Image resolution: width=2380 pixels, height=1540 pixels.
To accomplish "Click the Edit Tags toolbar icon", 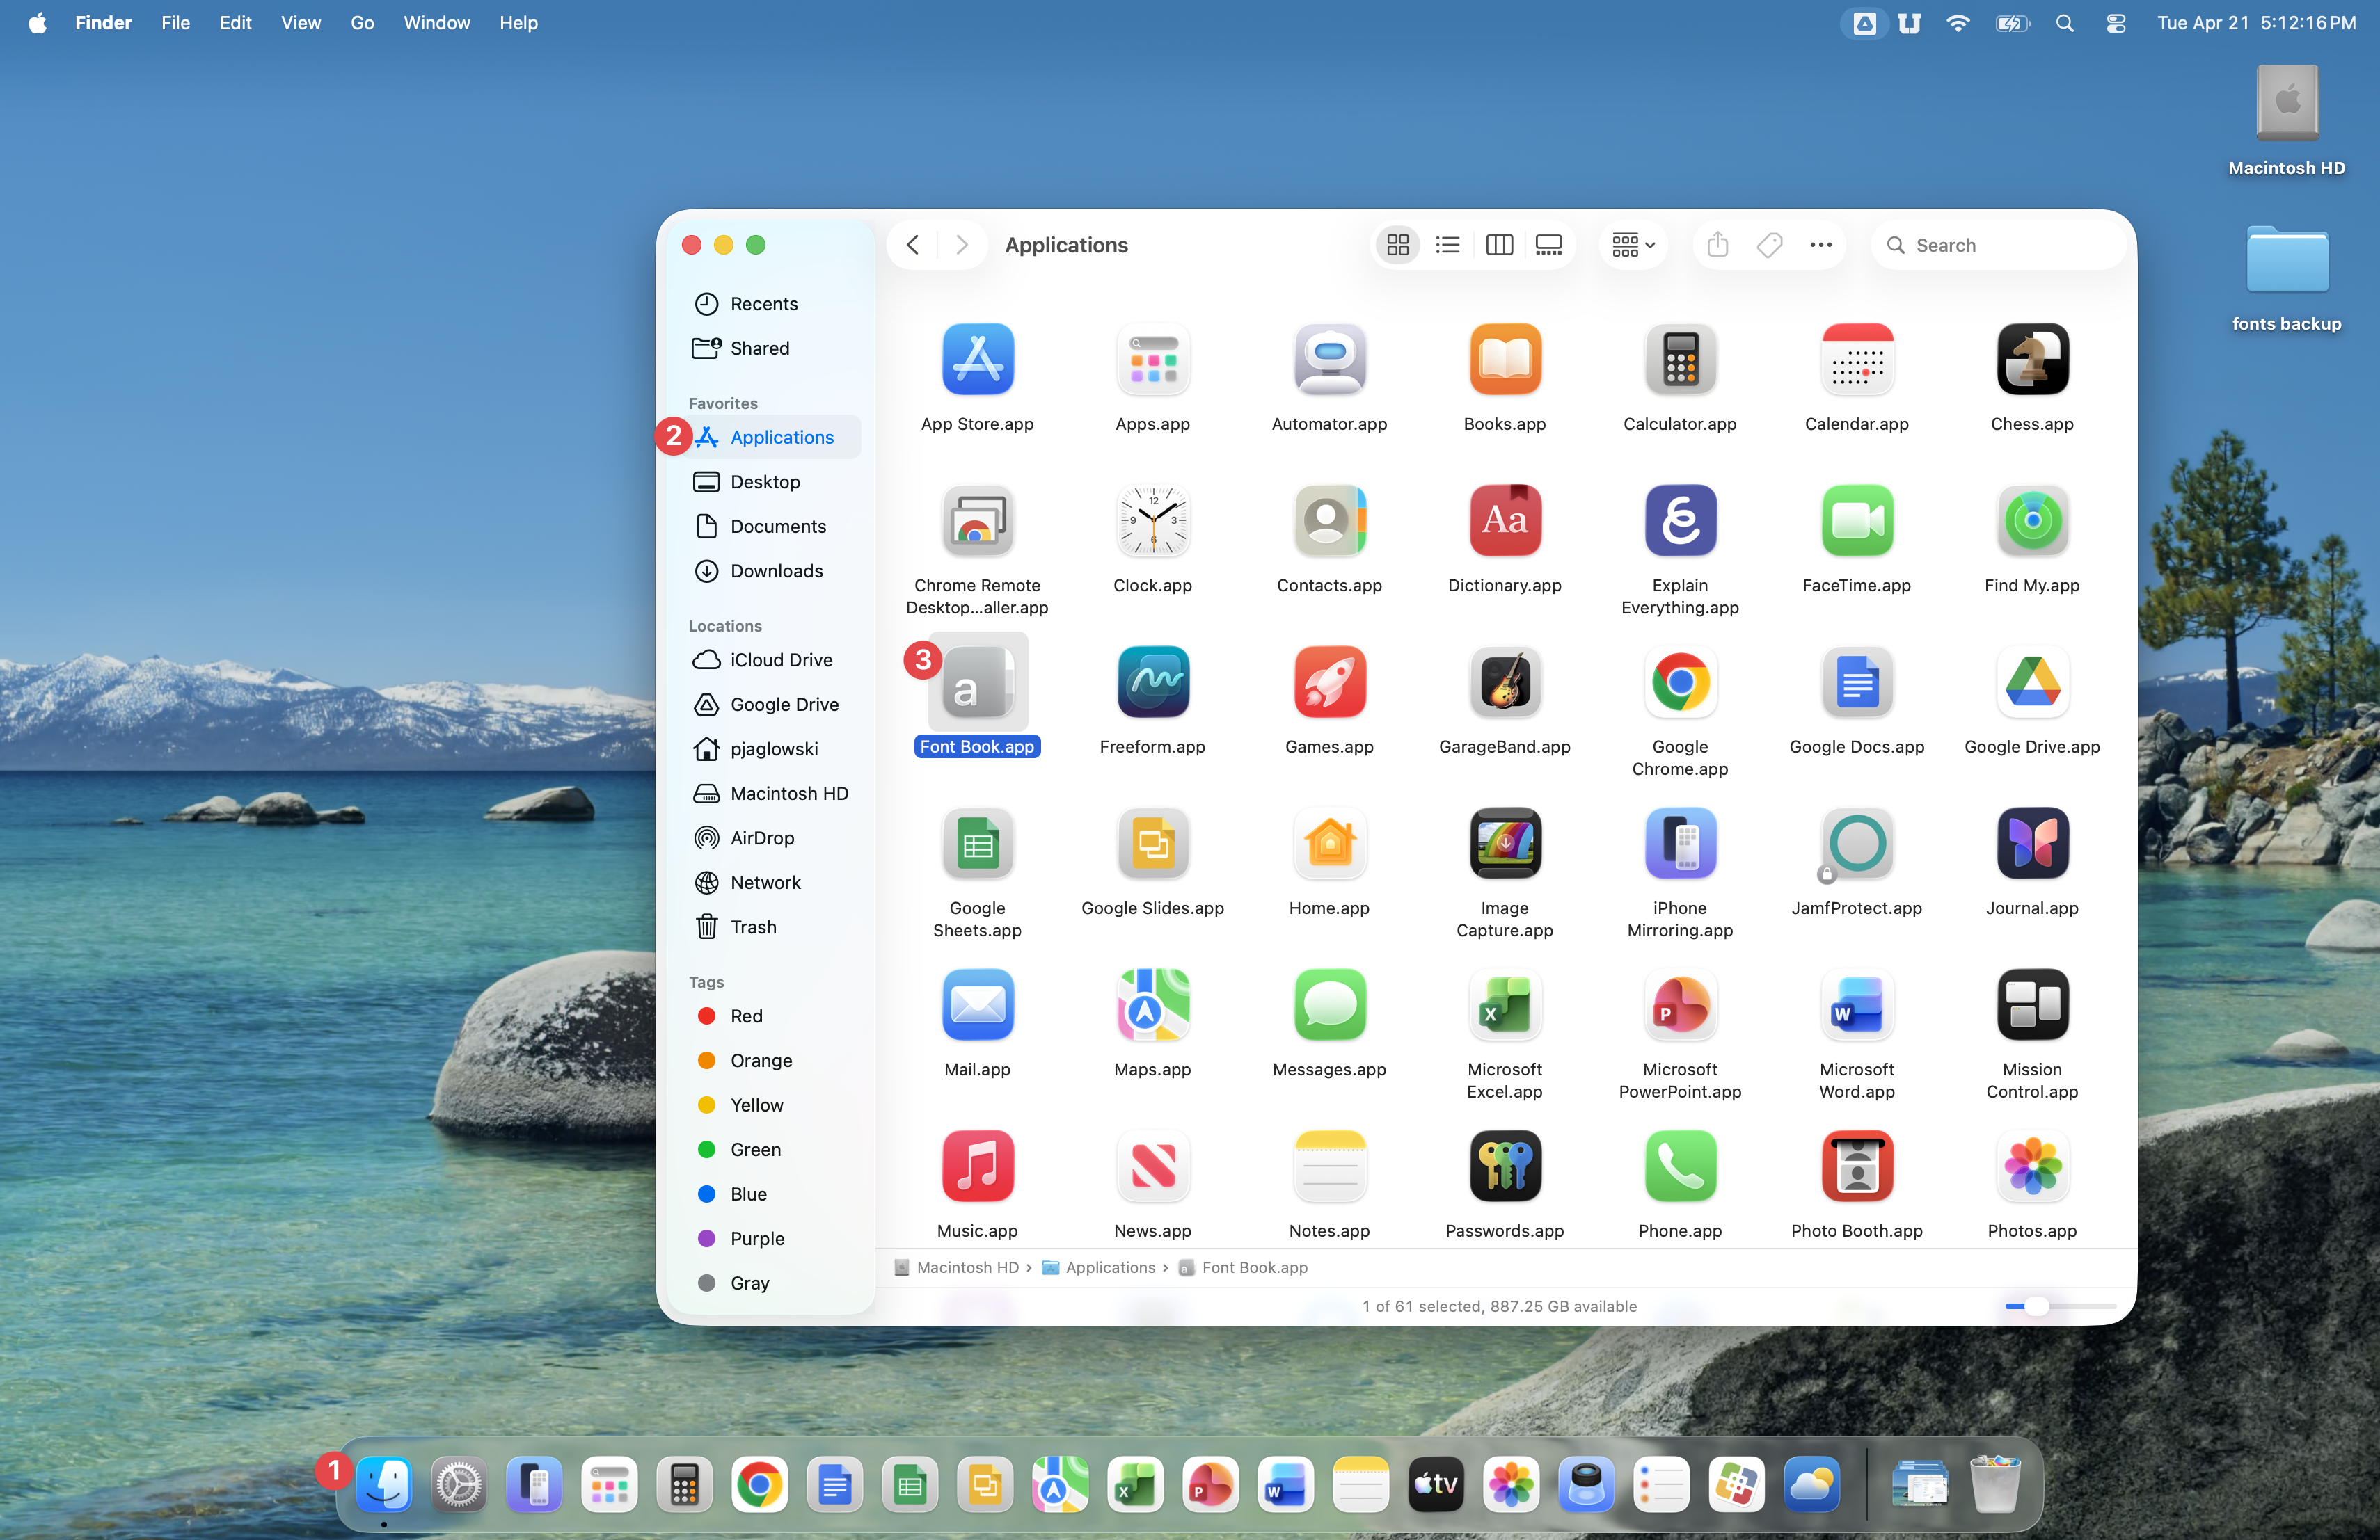I will coord(1769,245).
